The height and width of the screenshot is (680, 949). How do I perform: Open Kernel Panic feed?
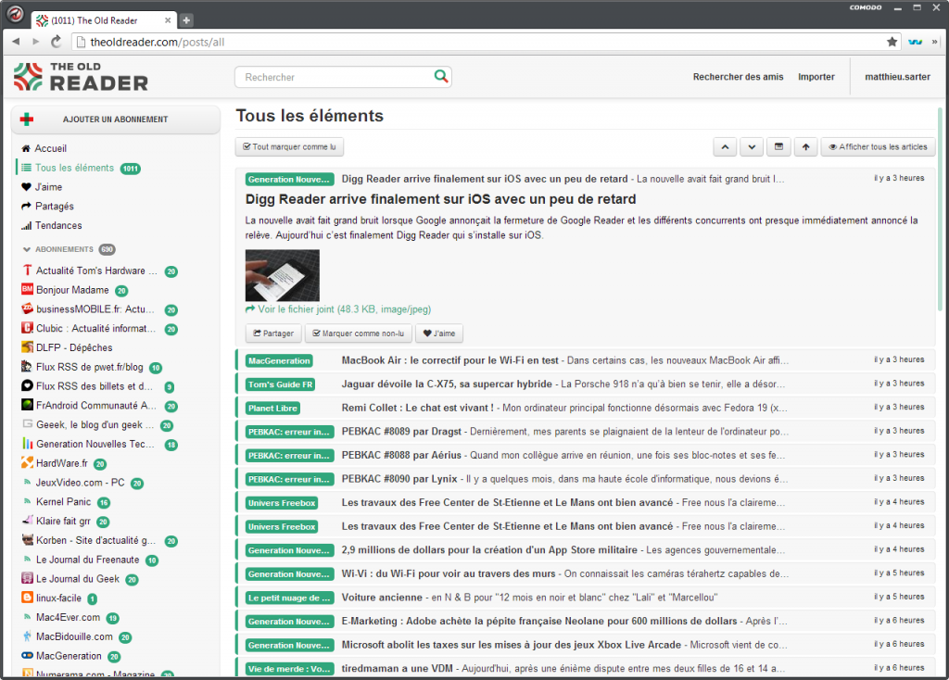(66, 501)
